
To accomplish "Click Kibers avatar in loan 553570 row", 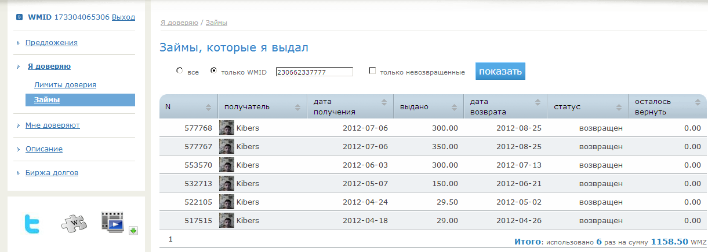I will coord(227,165).
